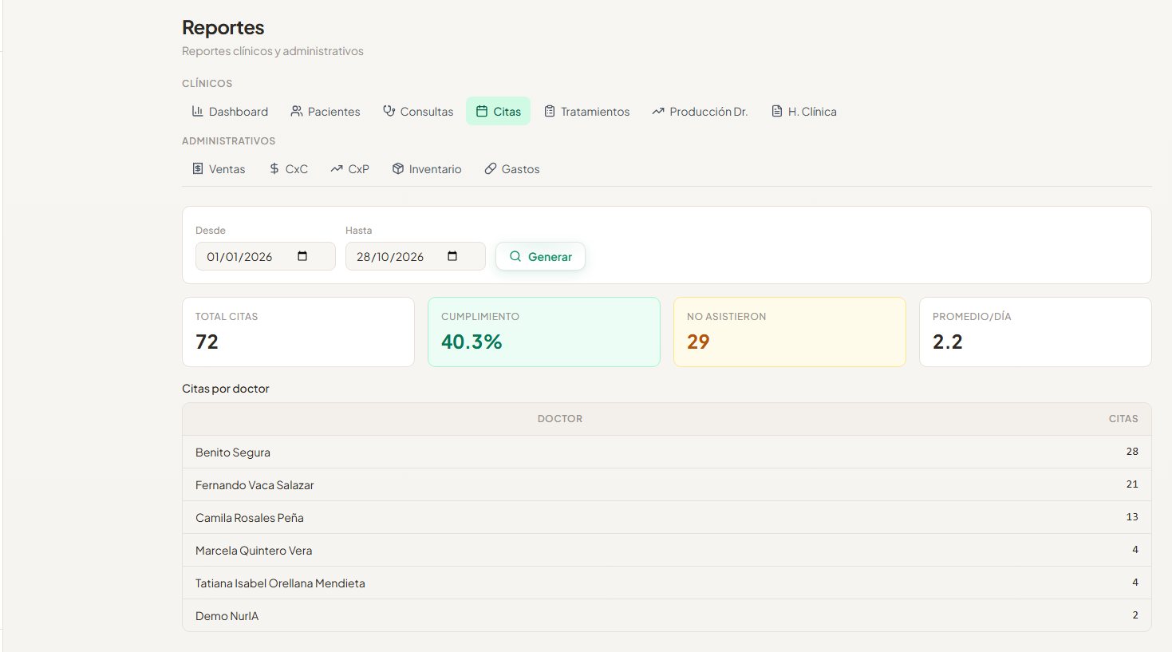1172x652 pixels.
Task: Click the Promedio/Día card
Action: point(1036,332)
